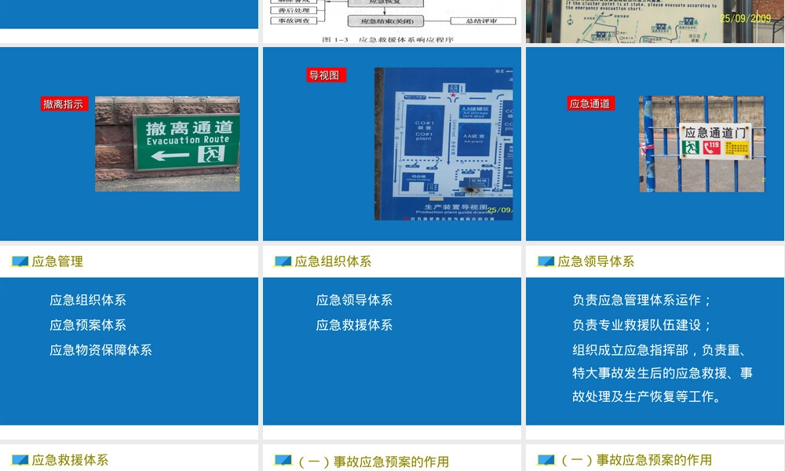Click the 应急领导体系 bullet in the middle slide
785x471 pixels.
354,301
